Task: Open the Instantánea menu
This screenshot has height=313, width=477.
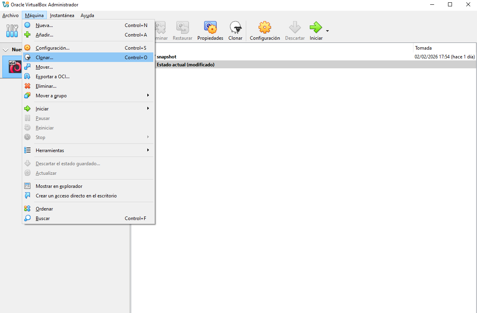Action: 62,15
